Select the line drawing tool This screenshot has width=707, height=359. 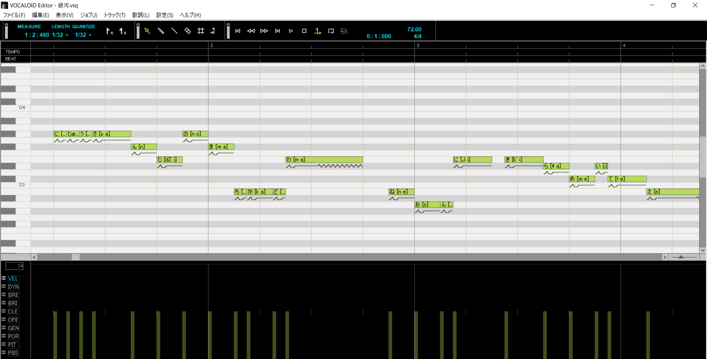point(174,31)
